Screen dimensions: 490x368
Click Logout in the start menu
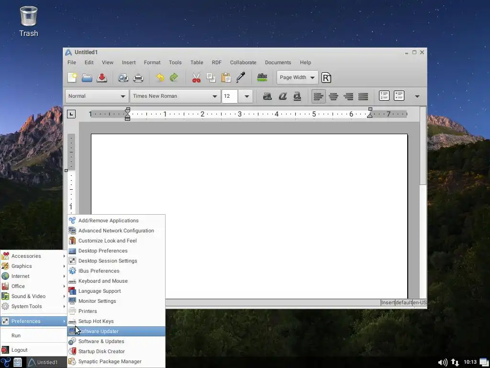point(34,350)
